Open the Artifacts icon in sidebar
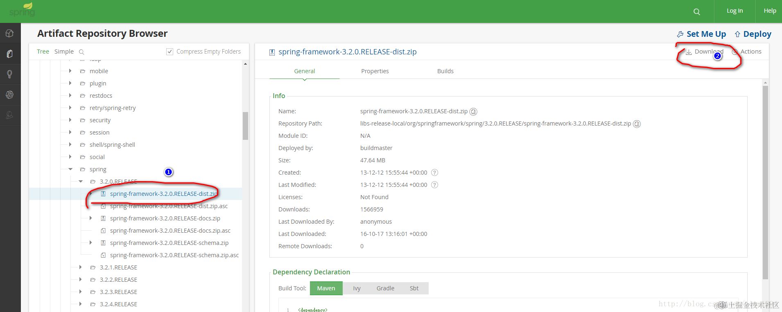Viewport: 782px width, 312px height. click(x=10, y=54)
